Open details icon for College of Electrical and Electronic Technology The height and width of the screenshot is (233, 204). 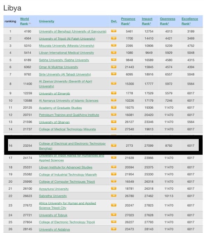coord(114,145)
